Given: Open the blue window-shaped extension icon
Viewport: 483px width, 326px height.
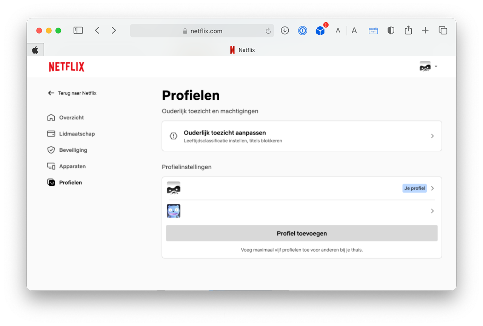Looking at the screenshot, I should tap(373, 31).
